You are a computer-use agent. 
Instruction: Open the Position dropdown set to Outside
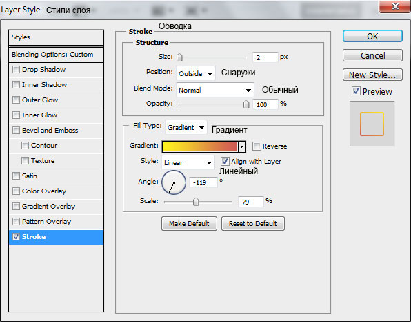tap(196, 73)
